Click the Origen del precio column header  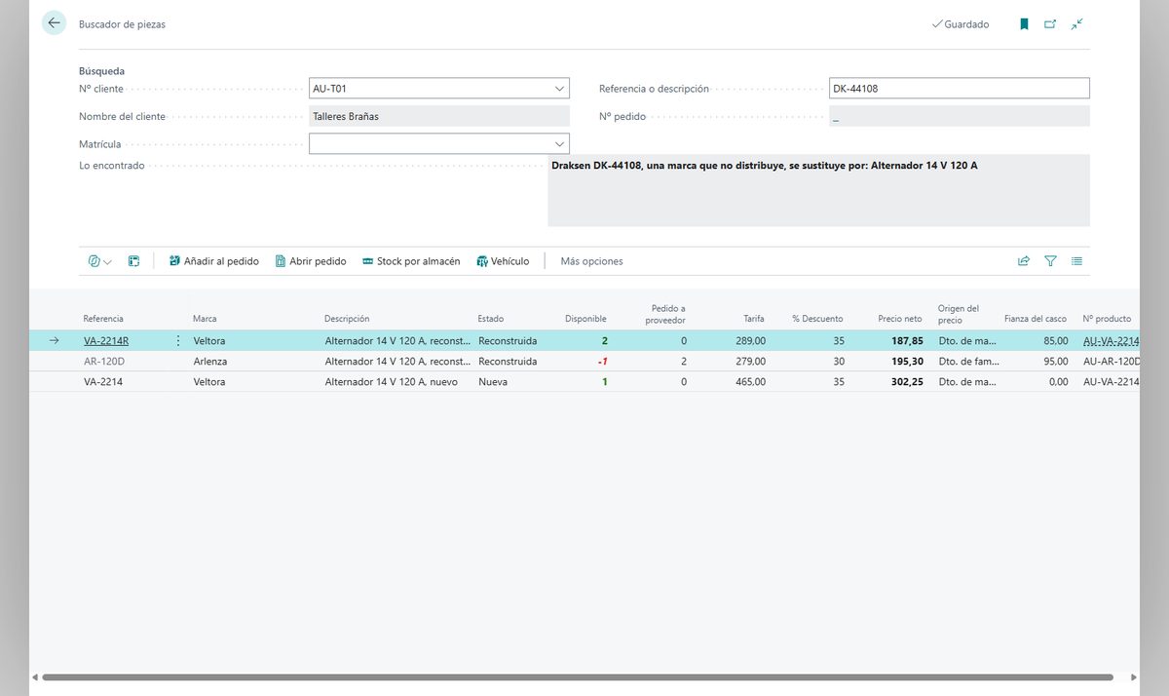pos(959,314)
